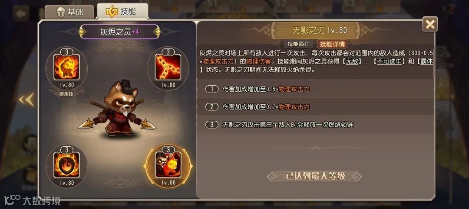Select the highlighted 无影之刃 skill icon
The height and width of the screenshot is (209, 469).
[x=168, y=165]
